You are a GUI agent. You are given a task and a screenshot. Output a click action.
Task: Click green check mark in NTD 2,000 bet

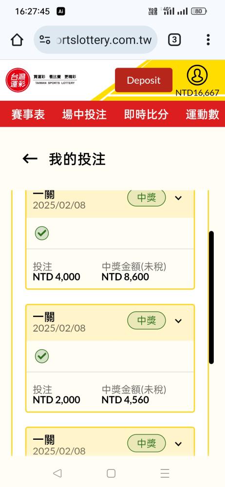click(x=42, y=356)
